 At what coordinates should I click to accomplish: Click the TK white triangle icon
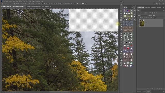(125, 63)
